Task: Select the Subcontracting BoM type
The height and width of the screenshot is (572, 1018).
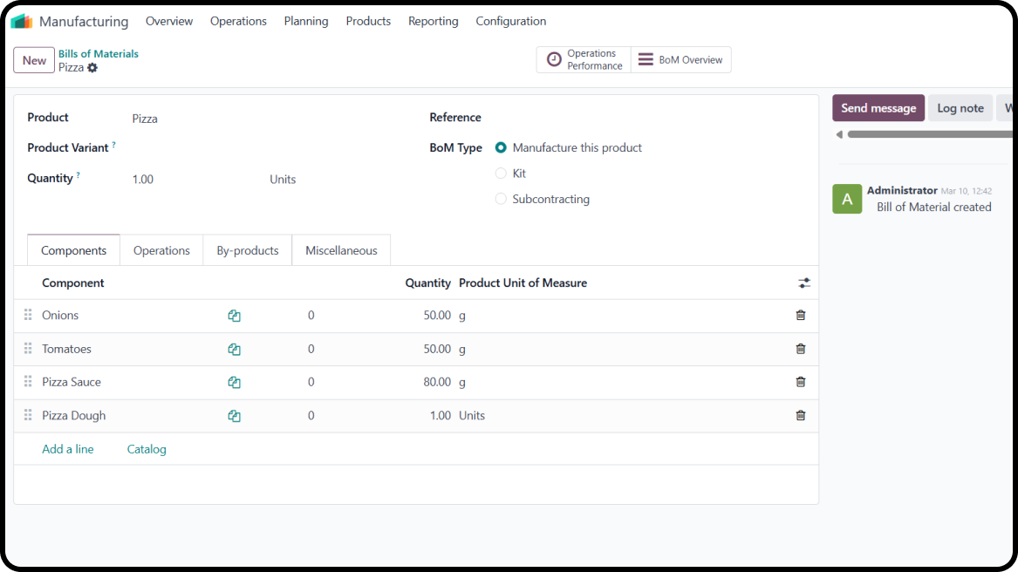Action: pos(501,199)
